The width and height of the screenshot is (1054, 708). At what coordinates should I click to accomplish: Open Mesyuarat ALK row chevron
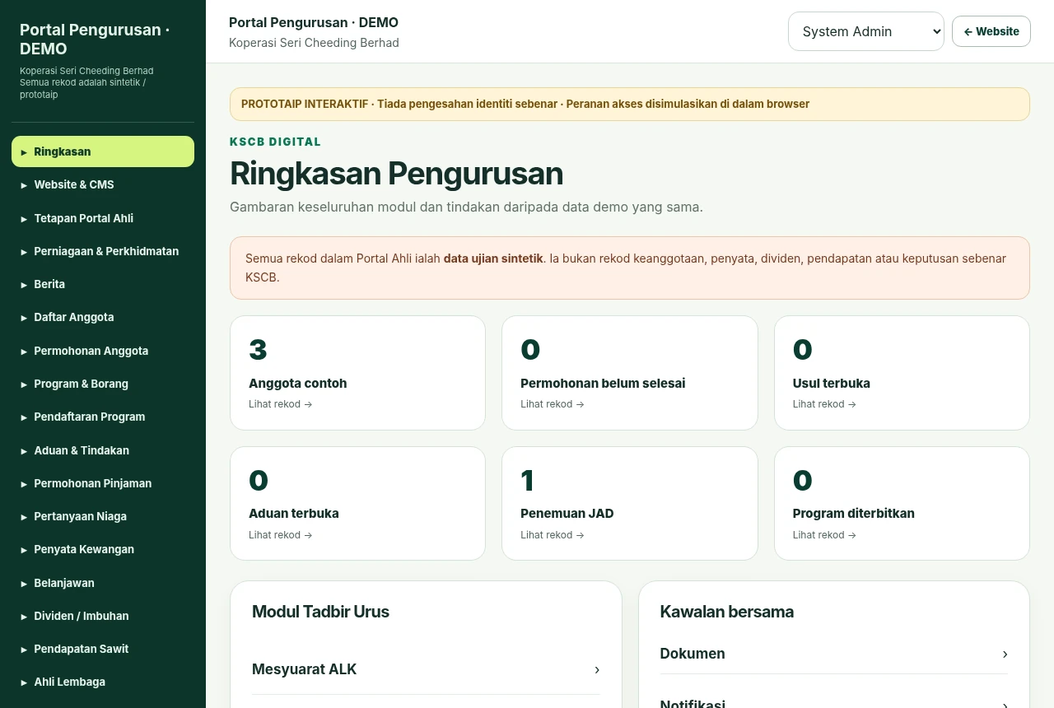pos(597,670)
